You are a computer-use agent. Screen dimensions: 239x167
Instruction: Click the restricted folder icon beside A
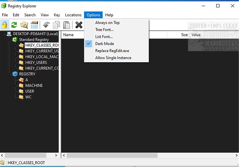coord(21,80)
